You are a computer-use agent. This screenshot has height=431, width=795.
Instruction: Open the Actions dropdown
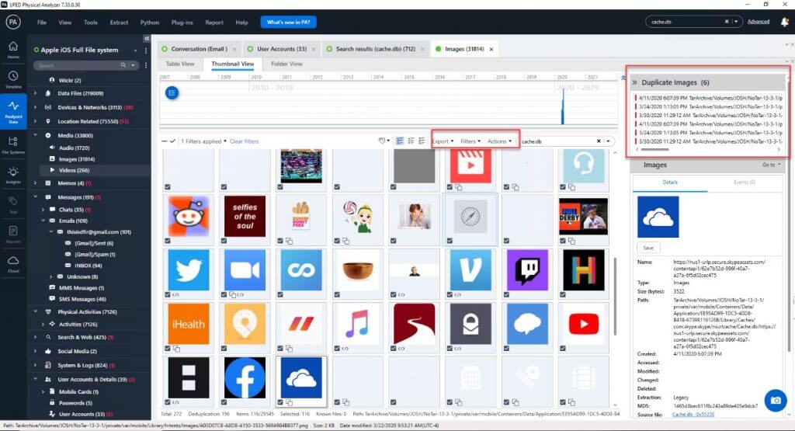tap(499, 141)
